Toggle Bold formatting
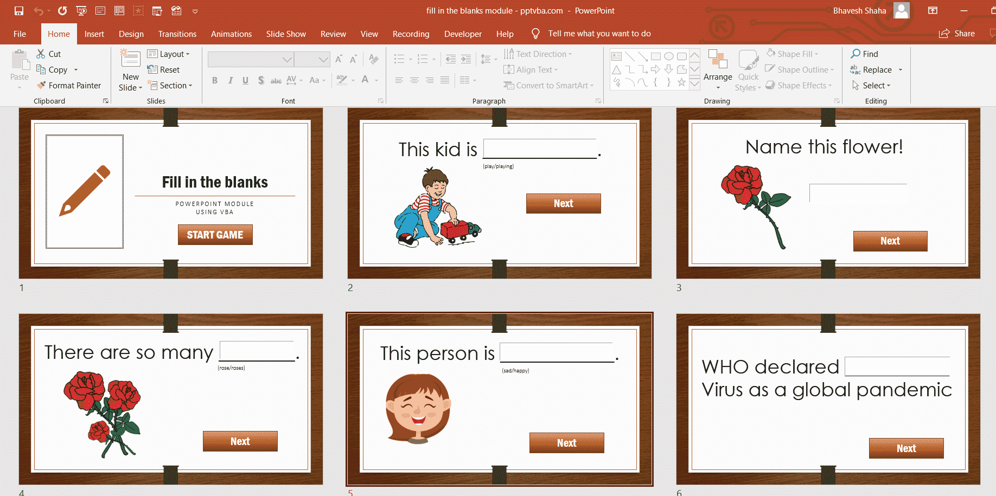Screen dimensions: 996x496 pos(215,80)
